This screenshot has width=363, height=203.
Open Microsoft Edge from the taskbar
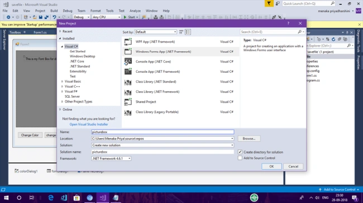coord(51,197)
